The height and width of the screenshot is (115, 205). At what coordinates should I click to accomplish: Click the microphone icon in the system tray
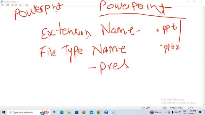click(173, 112)
